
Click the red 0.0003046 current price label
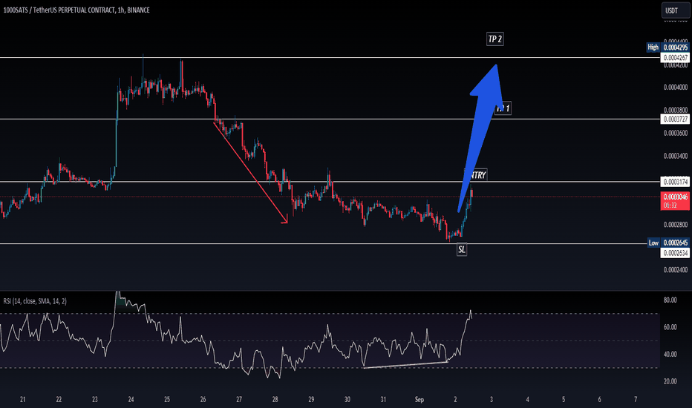[675, 201]
